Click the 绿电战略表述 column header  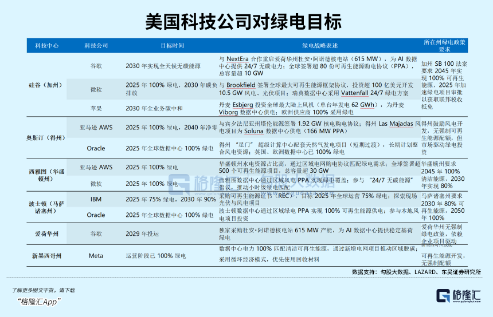320,46
